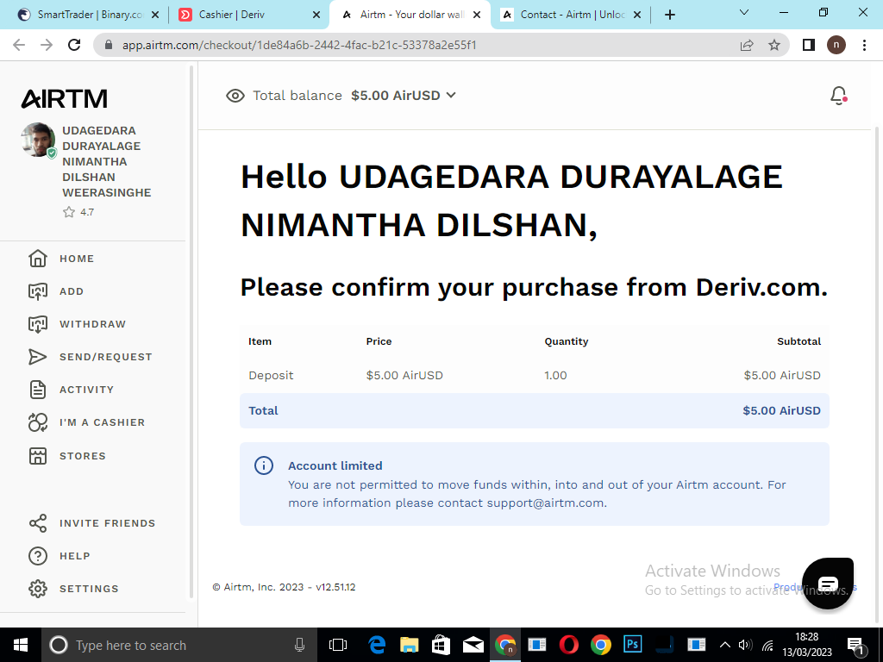Toggle balance visibility eye icon
The width and height of the screenshot is (883, 662).
(x=235, y=96)
